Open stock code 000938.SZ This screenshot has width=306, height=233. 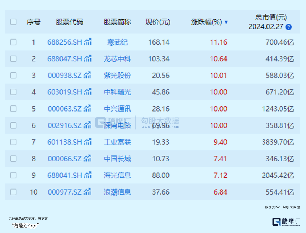click(64, 75)
